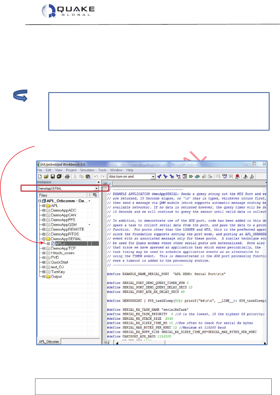Toggle breakpoint with red dot icon
The width and height of the screenshot is (280, 395).
click(x=237, y=177)
